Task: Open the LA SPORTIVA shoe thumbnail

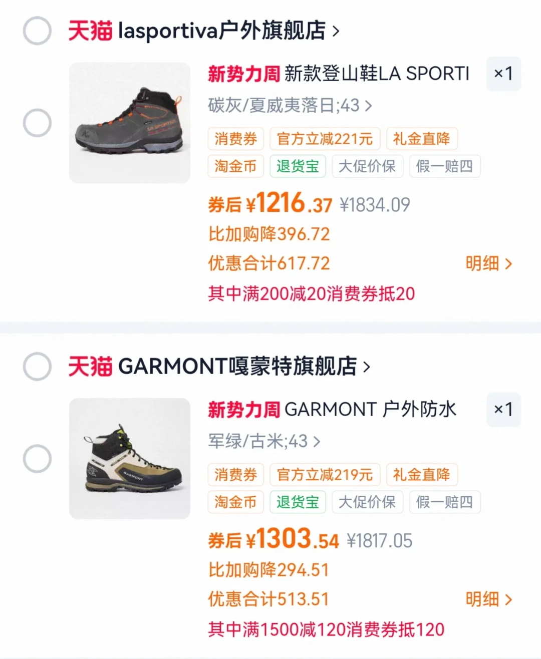Action: tap(130, 123)
